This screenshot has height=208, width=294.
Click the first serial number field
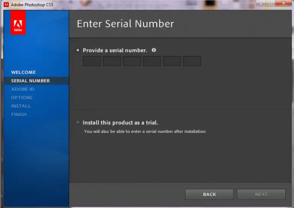(x=92, y=61)
